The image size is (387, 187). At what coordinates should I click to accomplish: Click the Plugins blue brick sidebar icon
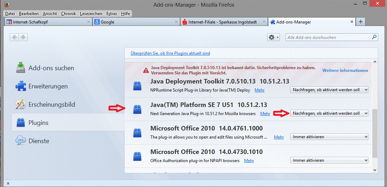[21, 122]
